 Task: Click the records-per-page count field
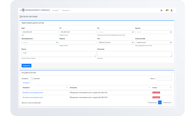pyautogui.click(x=31, y=79)
